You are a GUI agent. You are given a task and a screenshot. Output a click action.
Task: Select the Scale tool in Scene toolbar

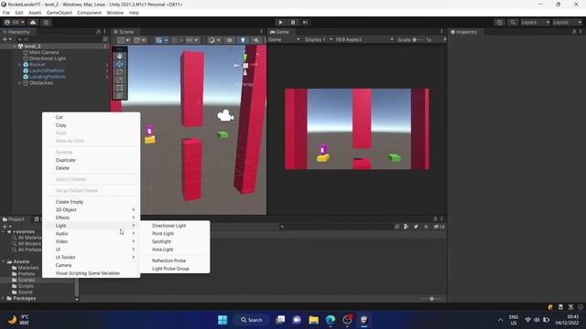point(120,80)
